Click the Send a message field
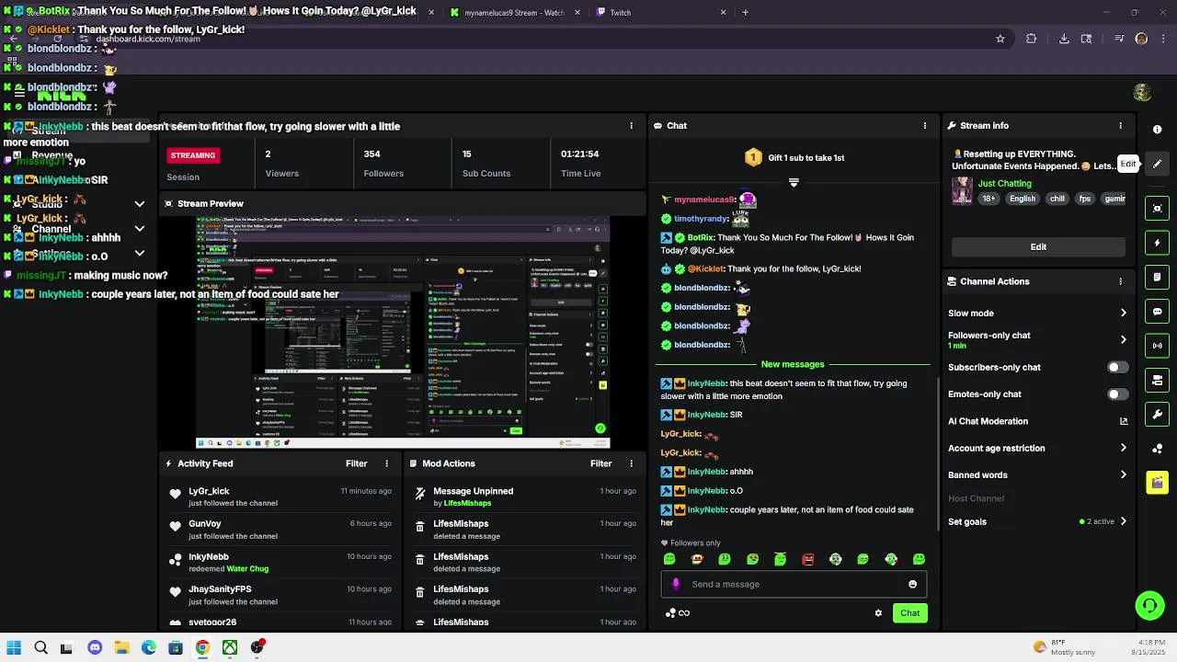The image size is (1177, 662). click(x=793, y=584)
